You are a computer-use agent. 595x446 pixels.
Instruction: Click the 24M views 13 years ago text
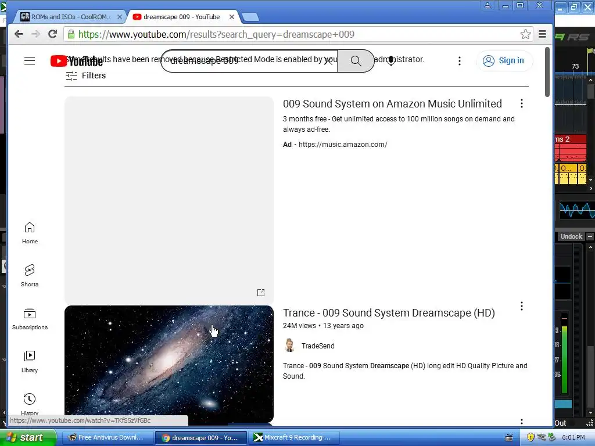point(323,326)
